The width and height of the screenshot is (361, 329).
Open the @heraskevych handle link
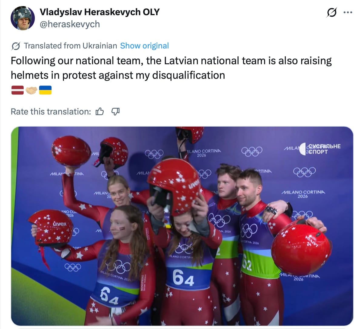(x=70, y=24)
